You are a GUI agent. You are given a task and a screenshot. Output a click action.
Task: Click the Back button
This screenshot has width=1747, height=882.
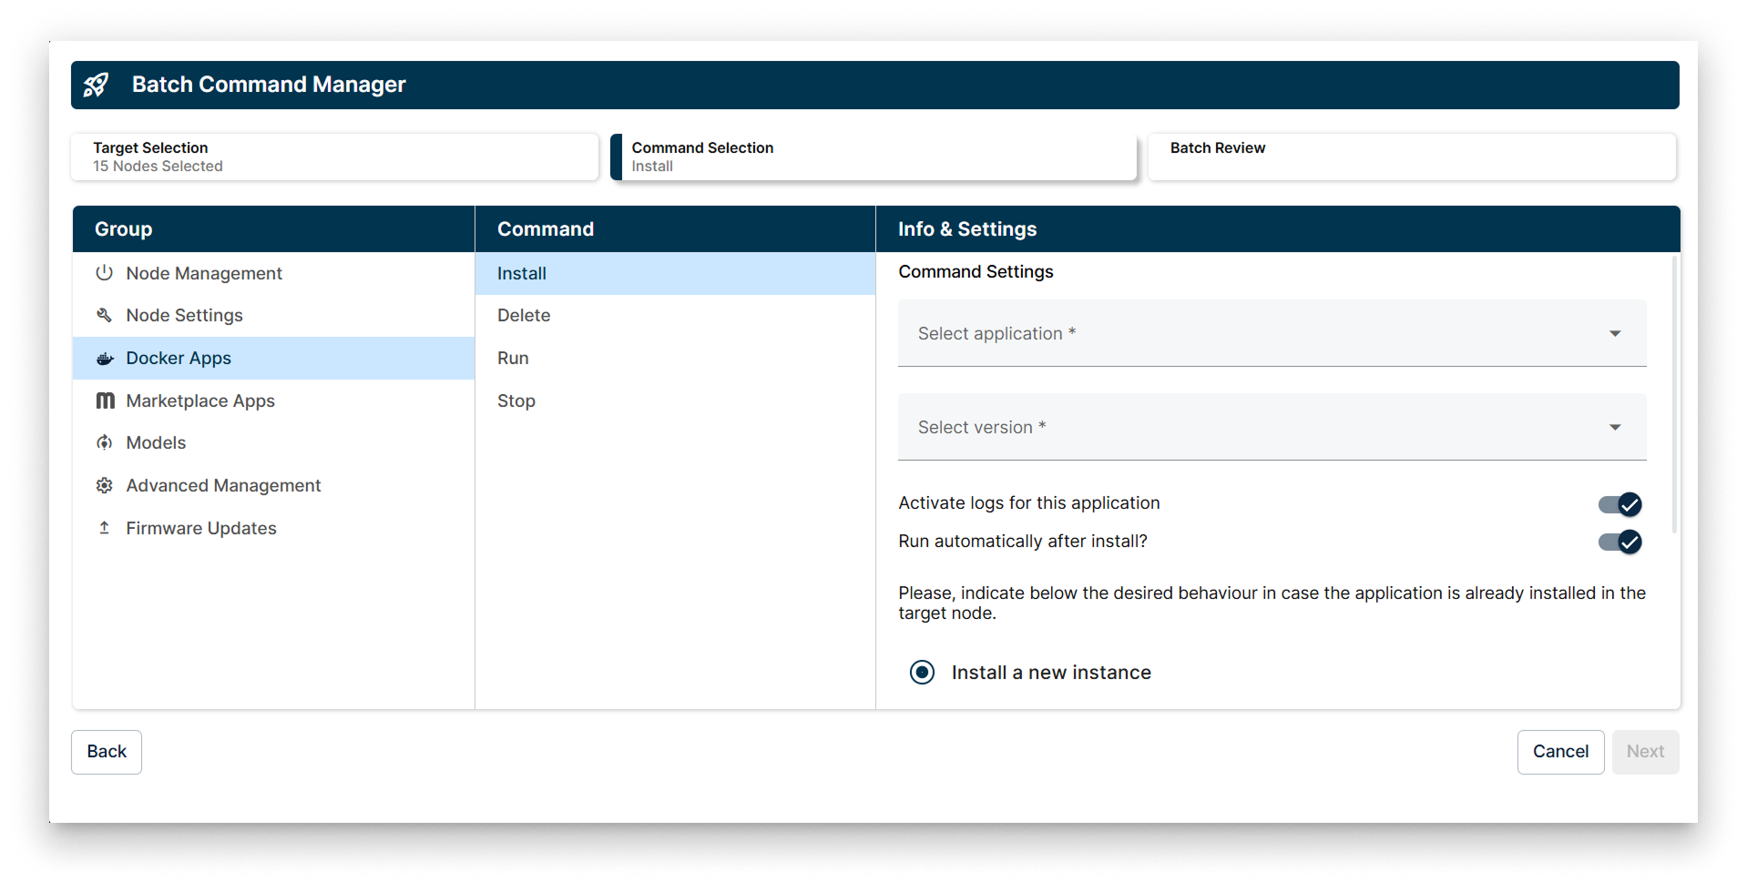106,751
